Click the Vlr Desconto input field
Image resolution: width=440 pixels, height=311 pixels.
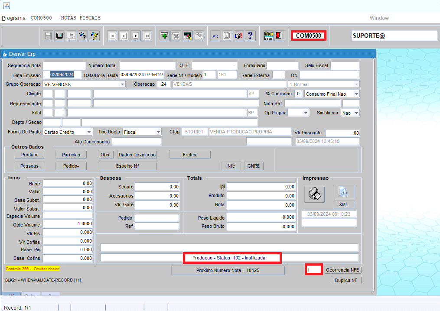[342, 133]
